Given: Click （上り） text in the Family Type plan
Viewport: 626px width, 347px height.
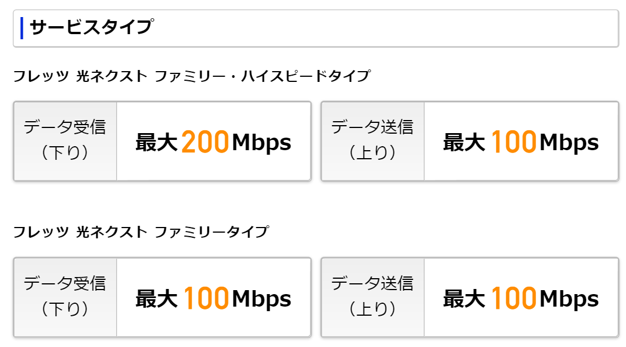Looking at the screenshot, I should pyautogui.click(x=373, y=308).
